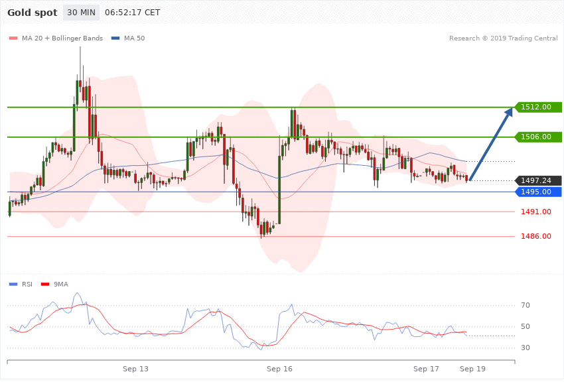The width and height of the screenshot is (564, 382).
Task: Click the RSI legend color swatch
Action: [x=13, y=285]
